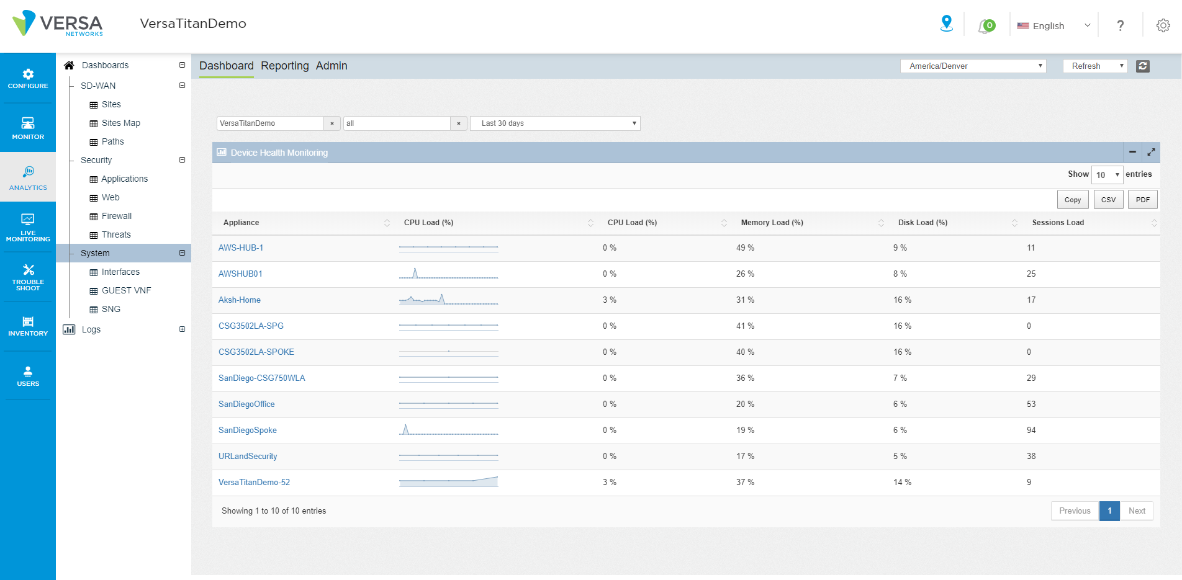This screenshot has height=580, width=1182.
Task: Open the English language dropdown
Action: (1053, 26)
